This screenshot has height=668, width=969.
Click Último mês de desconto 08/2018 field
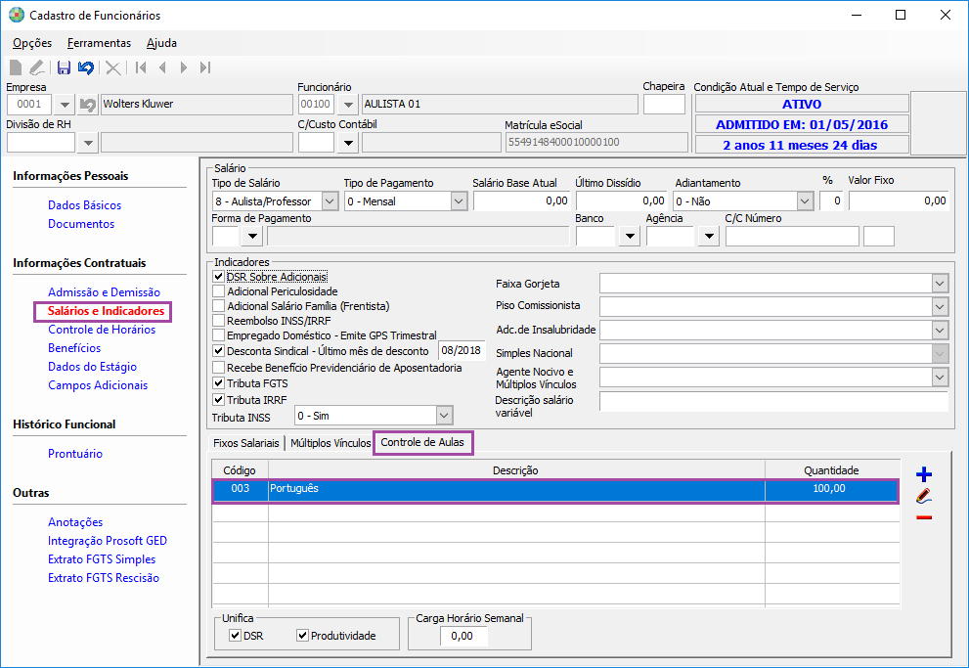coord(461,350)
